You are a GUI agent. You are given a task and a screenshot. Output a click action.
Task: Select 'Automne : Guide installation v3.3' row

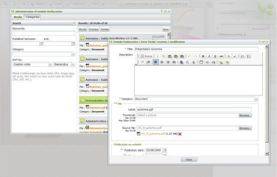point(122,38)
